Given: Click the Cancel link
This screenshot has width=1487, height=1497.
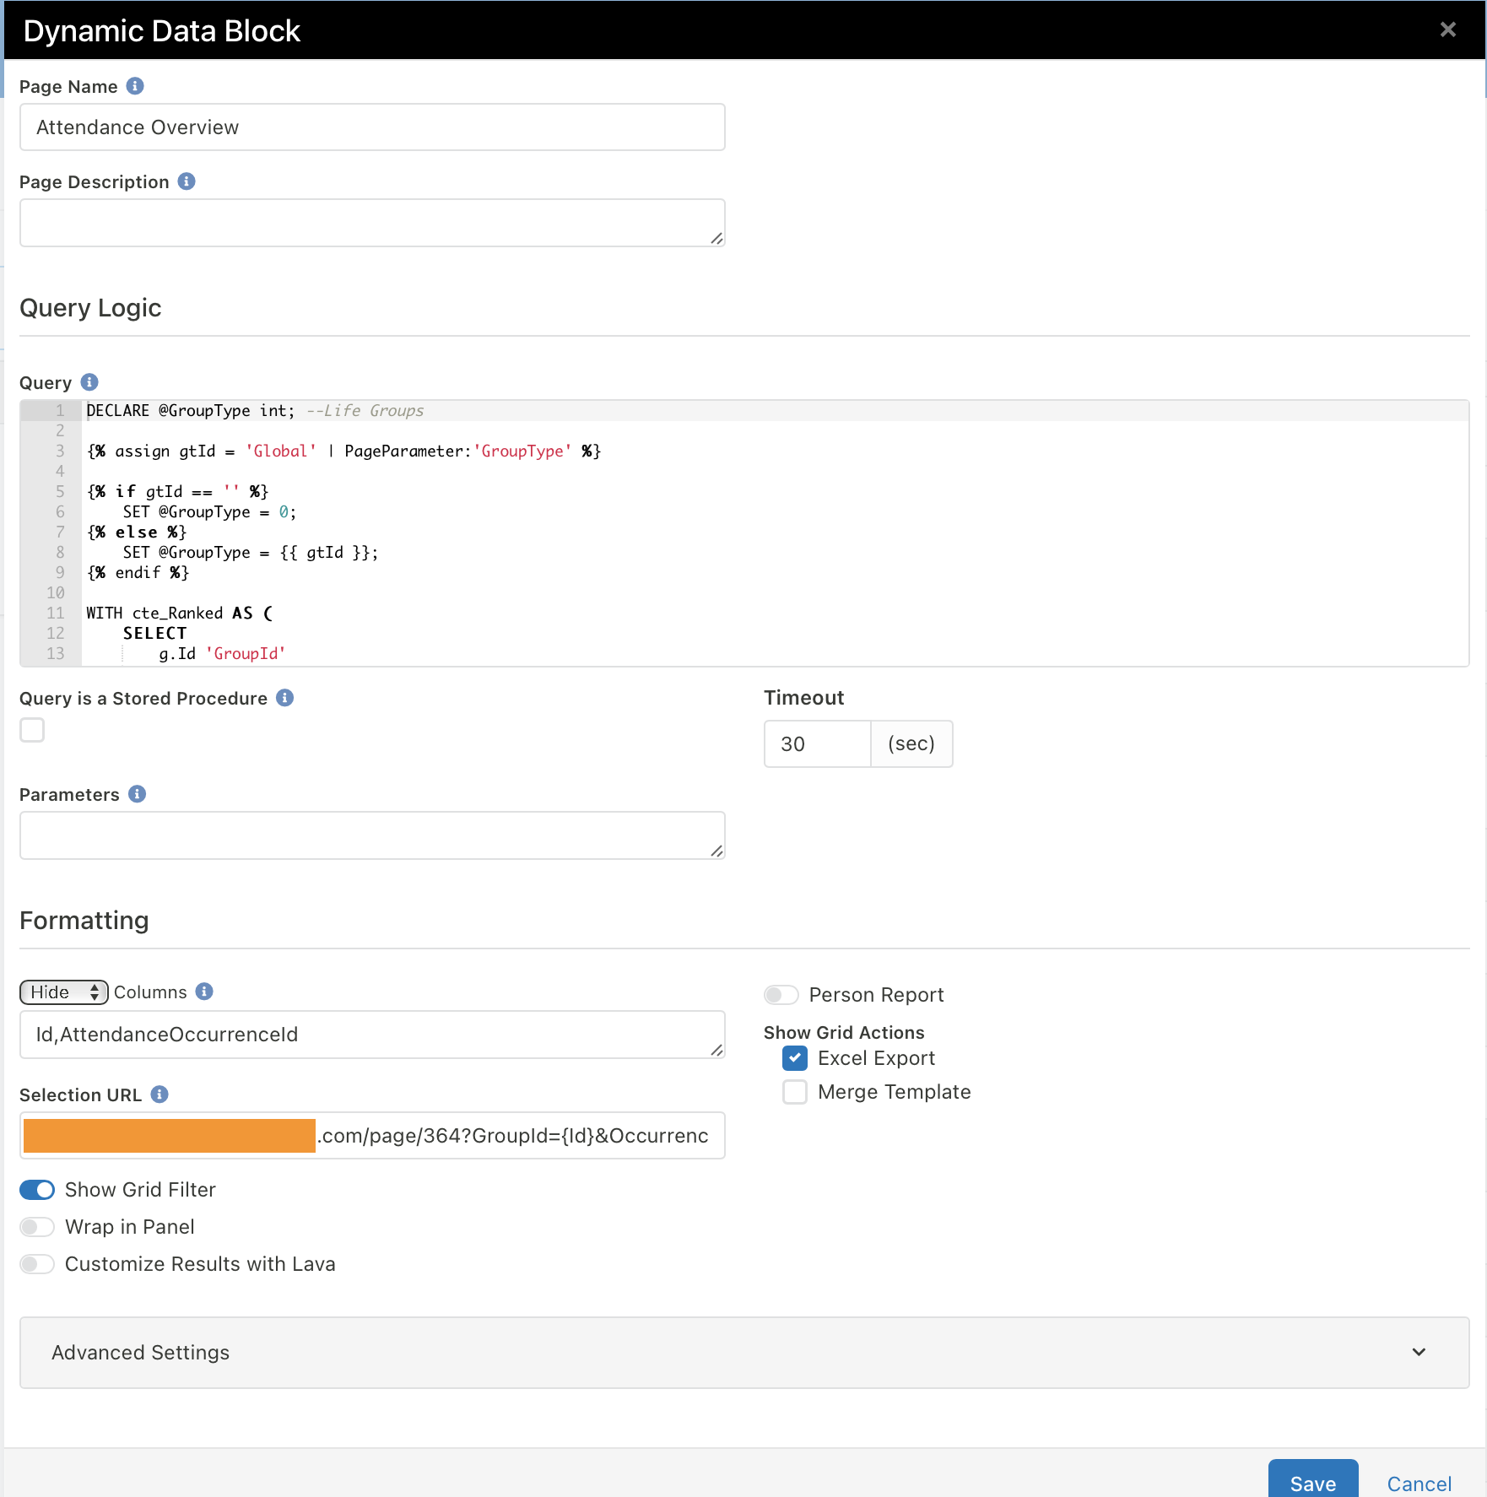Looking at the screenshot, I should (x=1419, y=1483).
